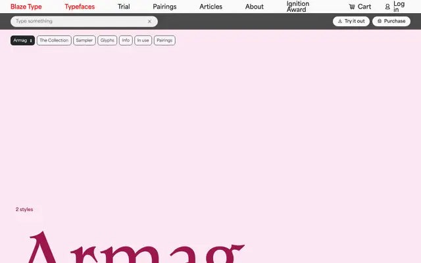Open the Glyphs section
This screenshot has width=421, height=263.
107,40
